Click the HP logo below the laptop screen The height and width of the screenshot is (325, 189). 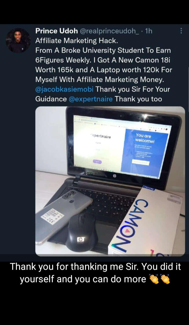pyautogui.click(x=115, y=176)
